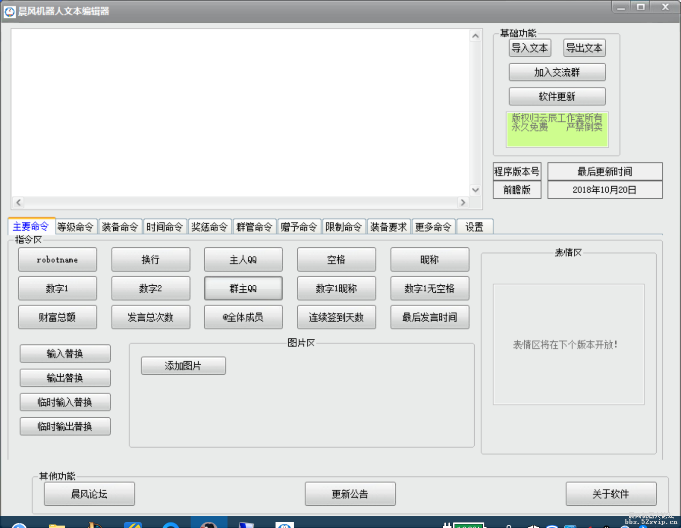Open 关于软件 about dialog
This screenshot has height=528, width=681.
point(611,494)
